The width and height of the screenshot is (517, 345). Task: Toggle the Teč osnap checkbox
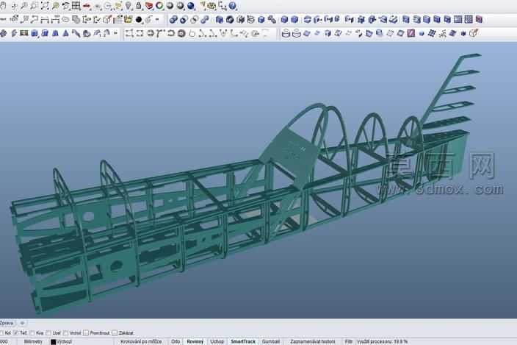click(x=15, y=332)
